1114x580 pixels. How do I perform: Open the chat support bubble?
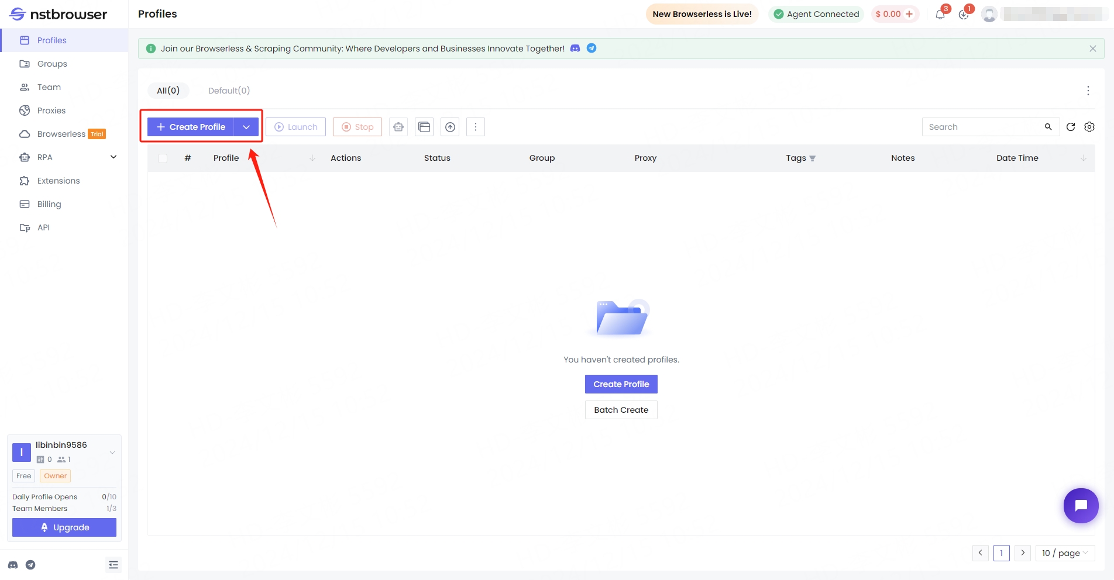tap(1081, 506)
